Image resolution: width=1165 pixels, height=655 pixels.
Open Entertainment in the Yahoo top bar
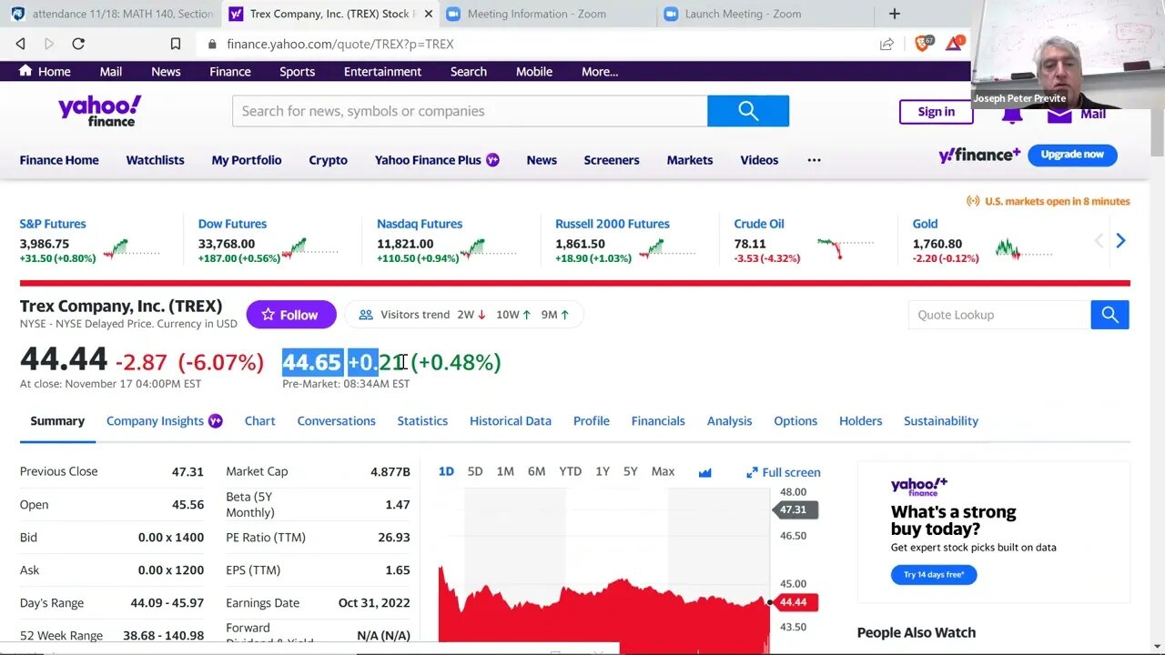[x=382, y=72]
